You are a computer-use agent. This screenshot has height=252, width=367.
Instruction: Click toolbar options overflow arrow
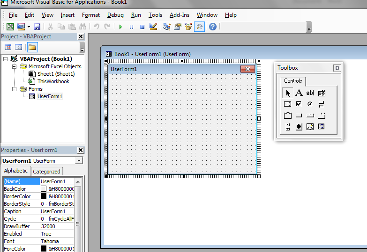tap(309, 27)
